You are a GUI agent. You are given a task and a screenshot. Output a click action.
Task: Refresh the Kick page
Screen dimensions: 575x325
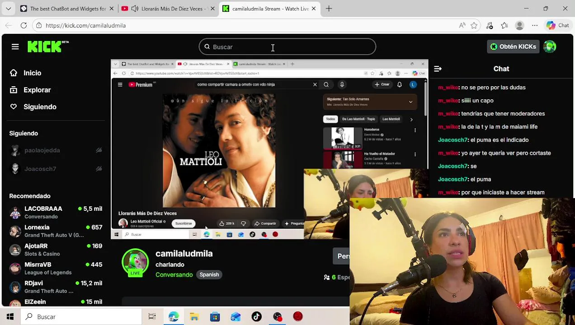24,25
